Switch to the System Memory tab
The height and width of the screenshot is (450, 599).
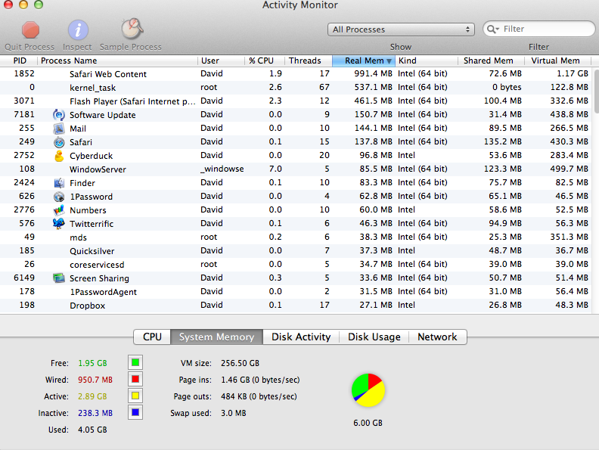coord(216,337)
